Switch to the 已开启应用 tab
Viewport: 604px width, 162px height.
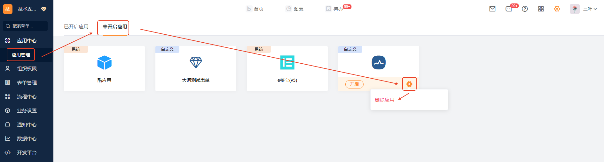tap(76, 27)
